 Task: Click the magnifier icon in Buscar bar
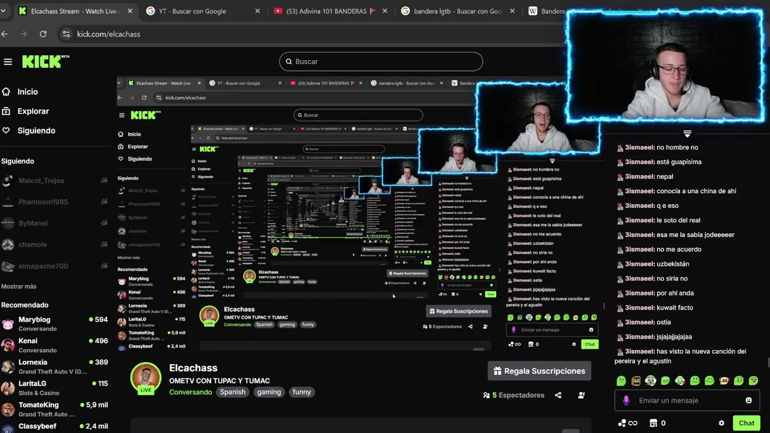(289, 61)
